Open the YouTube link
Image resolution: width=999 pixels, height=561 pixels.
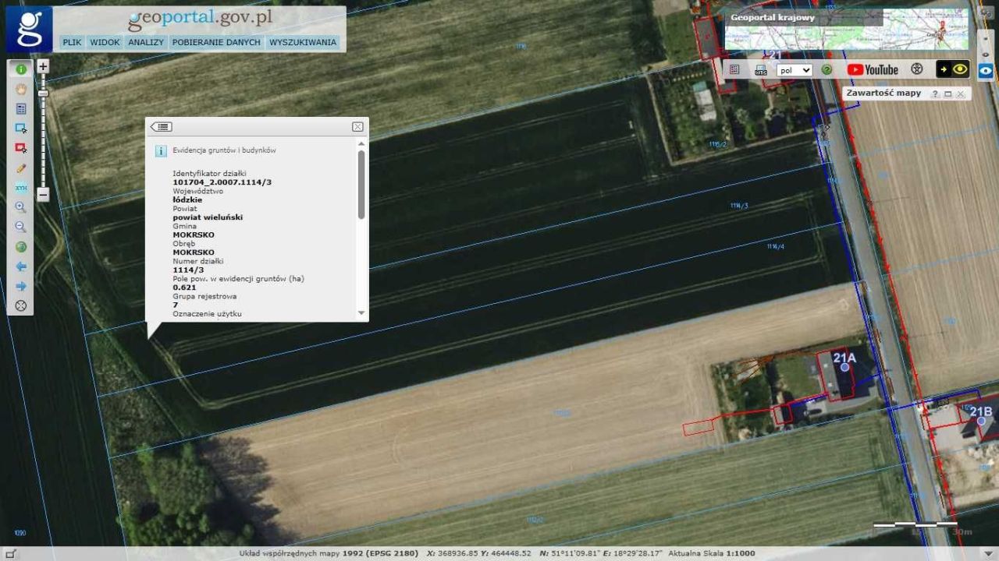873,69
